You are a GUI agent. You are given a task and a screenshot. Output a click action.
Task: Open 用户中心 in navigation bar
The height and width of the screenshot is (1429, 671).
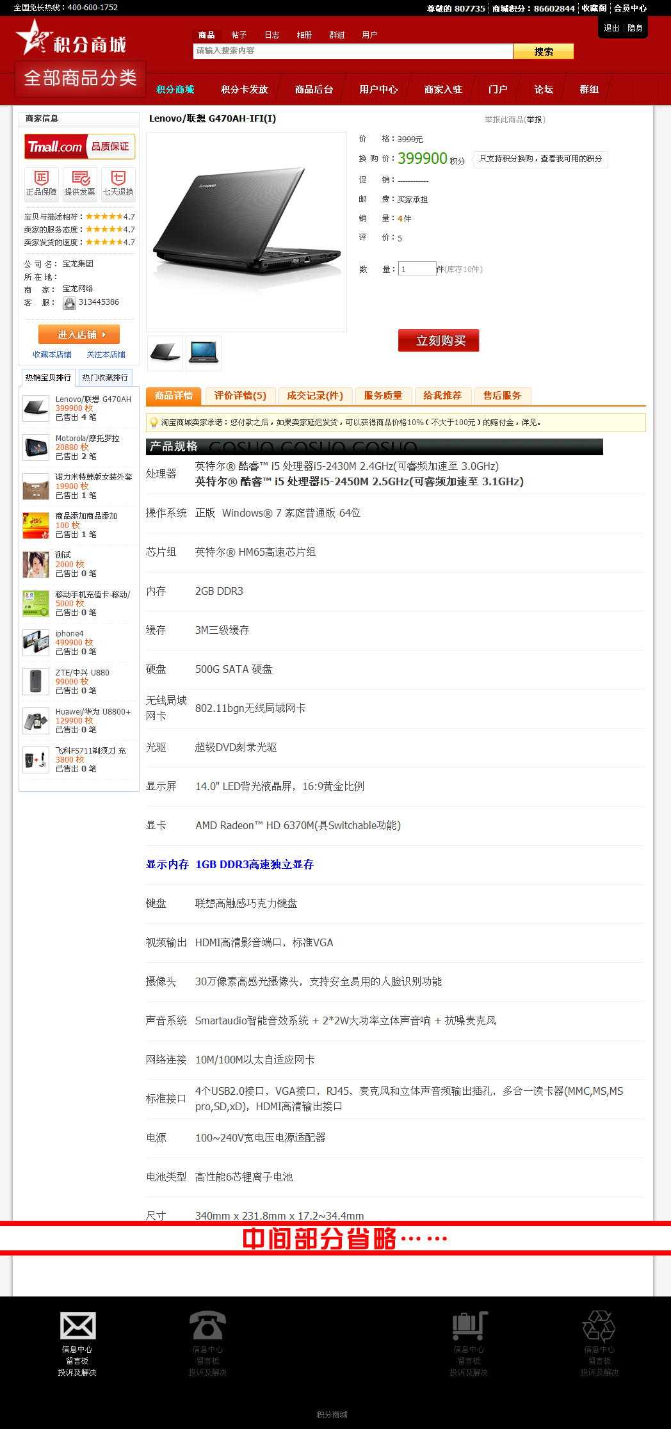click(378, 90)
